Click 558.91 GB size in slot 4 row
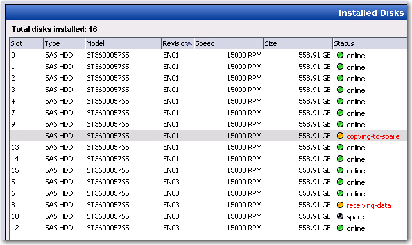Screen dimensions: 412x245 coord(314,101)
